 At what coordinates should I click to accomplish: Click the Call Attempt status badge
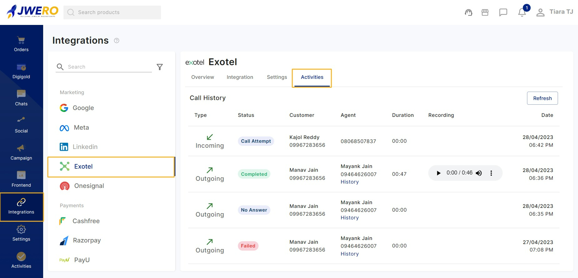point(256,141)
